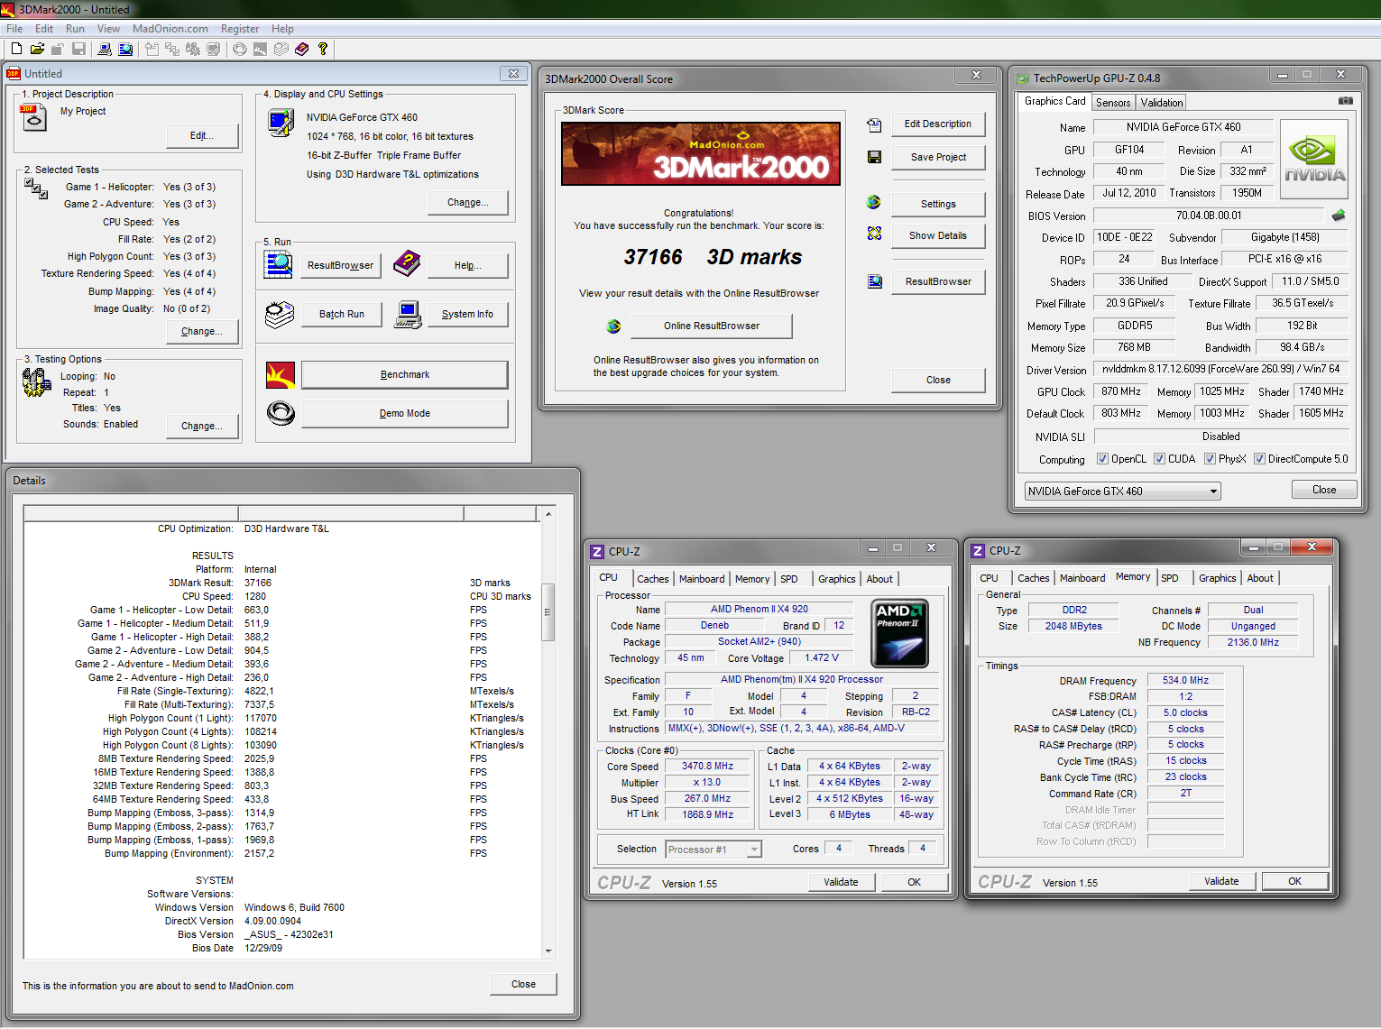Click the yellow question mark toolbar icon

pyautogui.click(x=322, y=49)
